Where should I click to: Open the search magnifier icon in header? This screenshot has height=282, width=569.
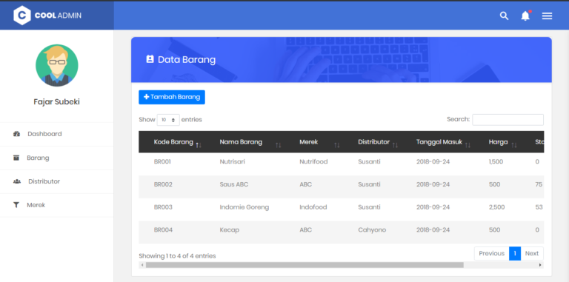click(504, 16)
